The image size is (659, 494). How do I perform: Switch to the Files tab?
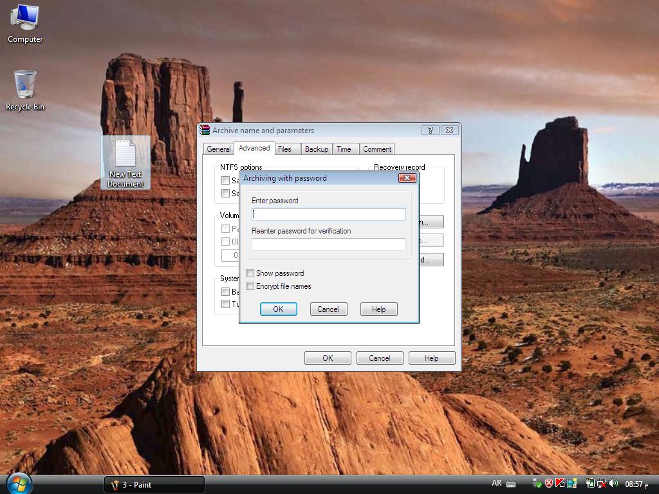(284, 149)
